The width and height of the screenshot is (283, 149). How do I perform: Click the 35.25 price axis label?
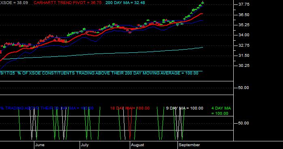(244, 25)
